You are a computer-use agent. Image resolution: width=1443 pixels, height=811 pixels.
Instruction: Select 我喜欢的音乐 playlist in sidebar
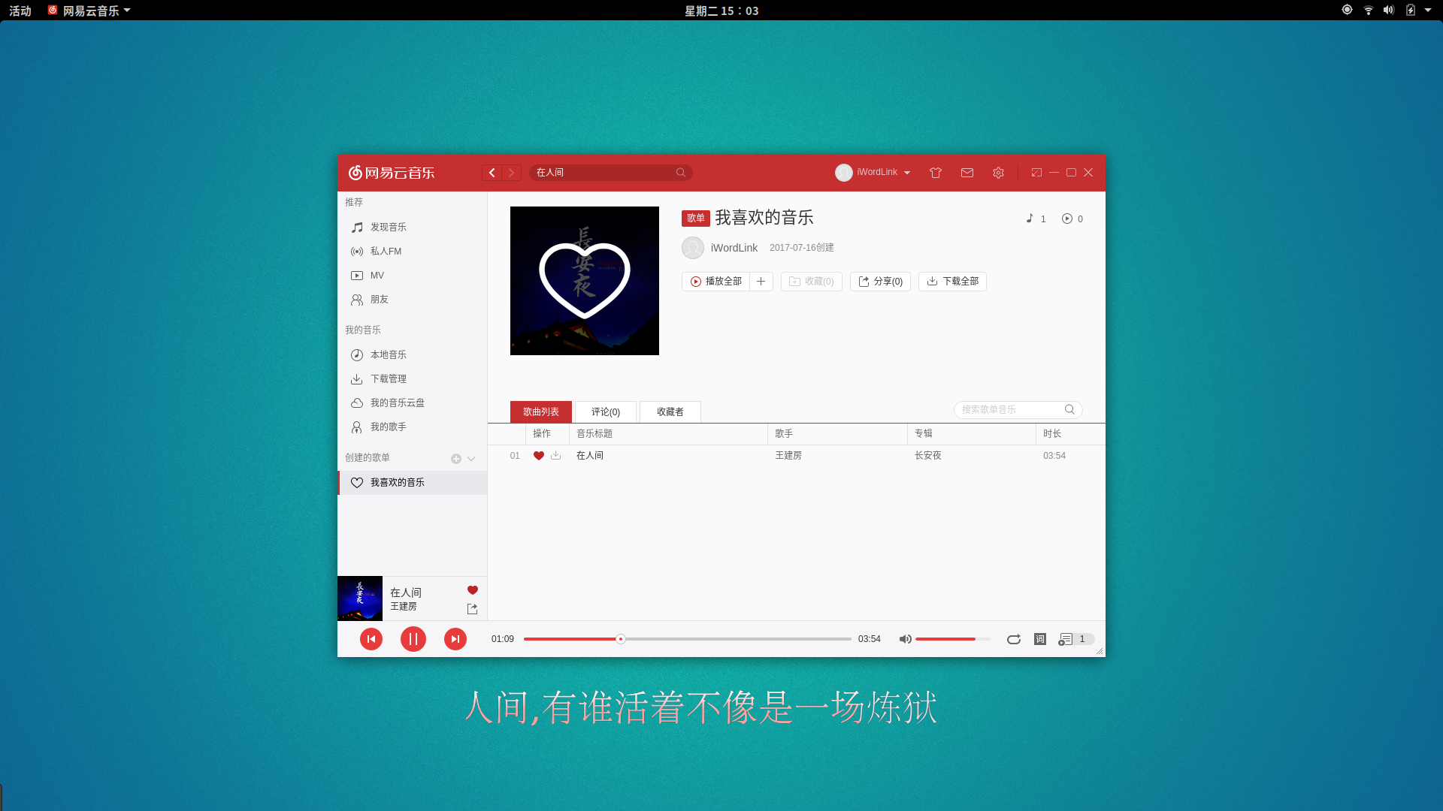pyautogui.click(x=412, y=483)
